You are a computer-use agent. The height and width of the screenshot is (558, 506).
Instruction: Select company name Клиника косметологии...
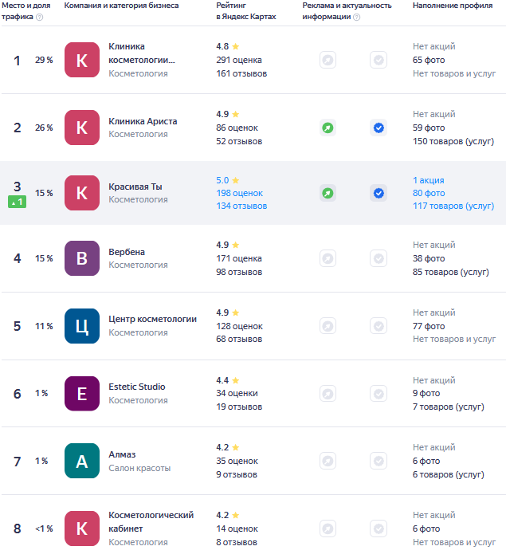(142, 53)
